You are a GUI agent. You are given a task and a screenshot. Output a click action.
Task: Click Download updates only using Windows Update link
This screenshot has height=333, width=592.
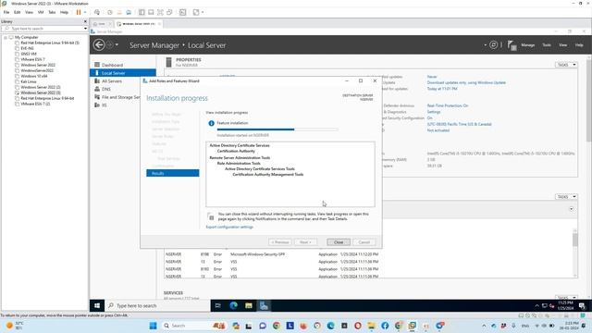(x=466, y=82)
